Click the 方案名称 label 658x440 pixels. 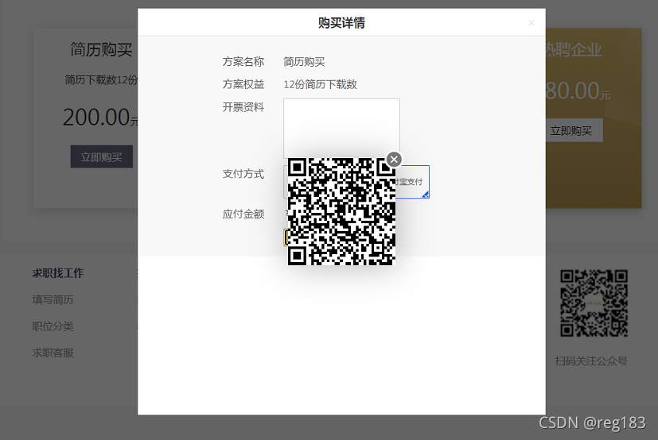coord(243,62)
